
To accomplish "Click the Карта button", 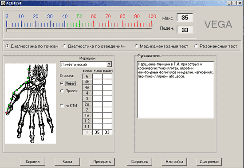I will tap(67, 162).
